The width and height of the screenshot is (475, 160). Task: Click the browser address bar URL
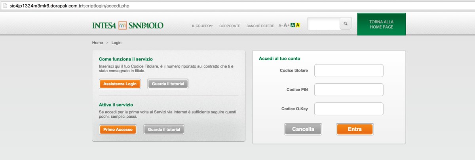coord(69,6)
